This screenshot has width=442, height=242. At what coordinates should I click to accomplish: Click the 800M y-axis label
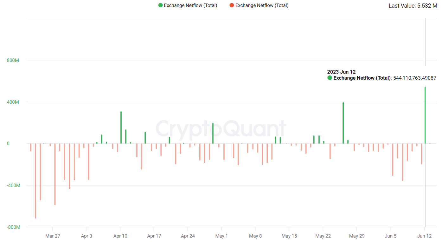point(13,60)
